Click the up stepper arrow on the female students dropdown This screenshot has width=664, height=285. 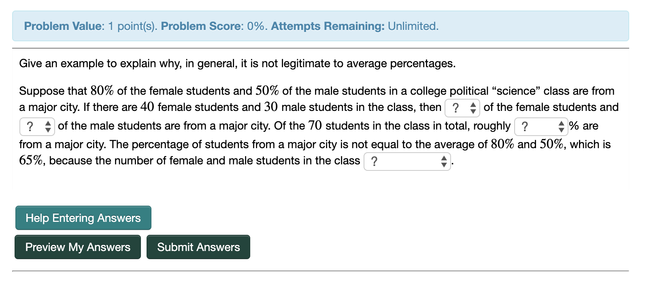[472, 105]
